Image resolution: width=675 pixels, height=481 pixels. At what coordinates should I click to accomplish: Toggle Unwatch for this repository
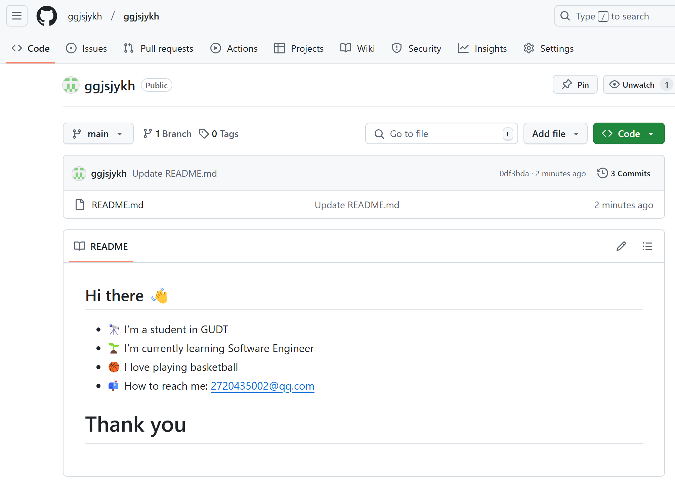pyautogui.click(x=632, y=85)
